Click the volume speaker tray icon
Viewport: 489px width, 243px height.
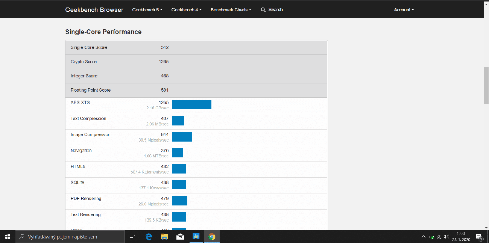click(446, 237)
